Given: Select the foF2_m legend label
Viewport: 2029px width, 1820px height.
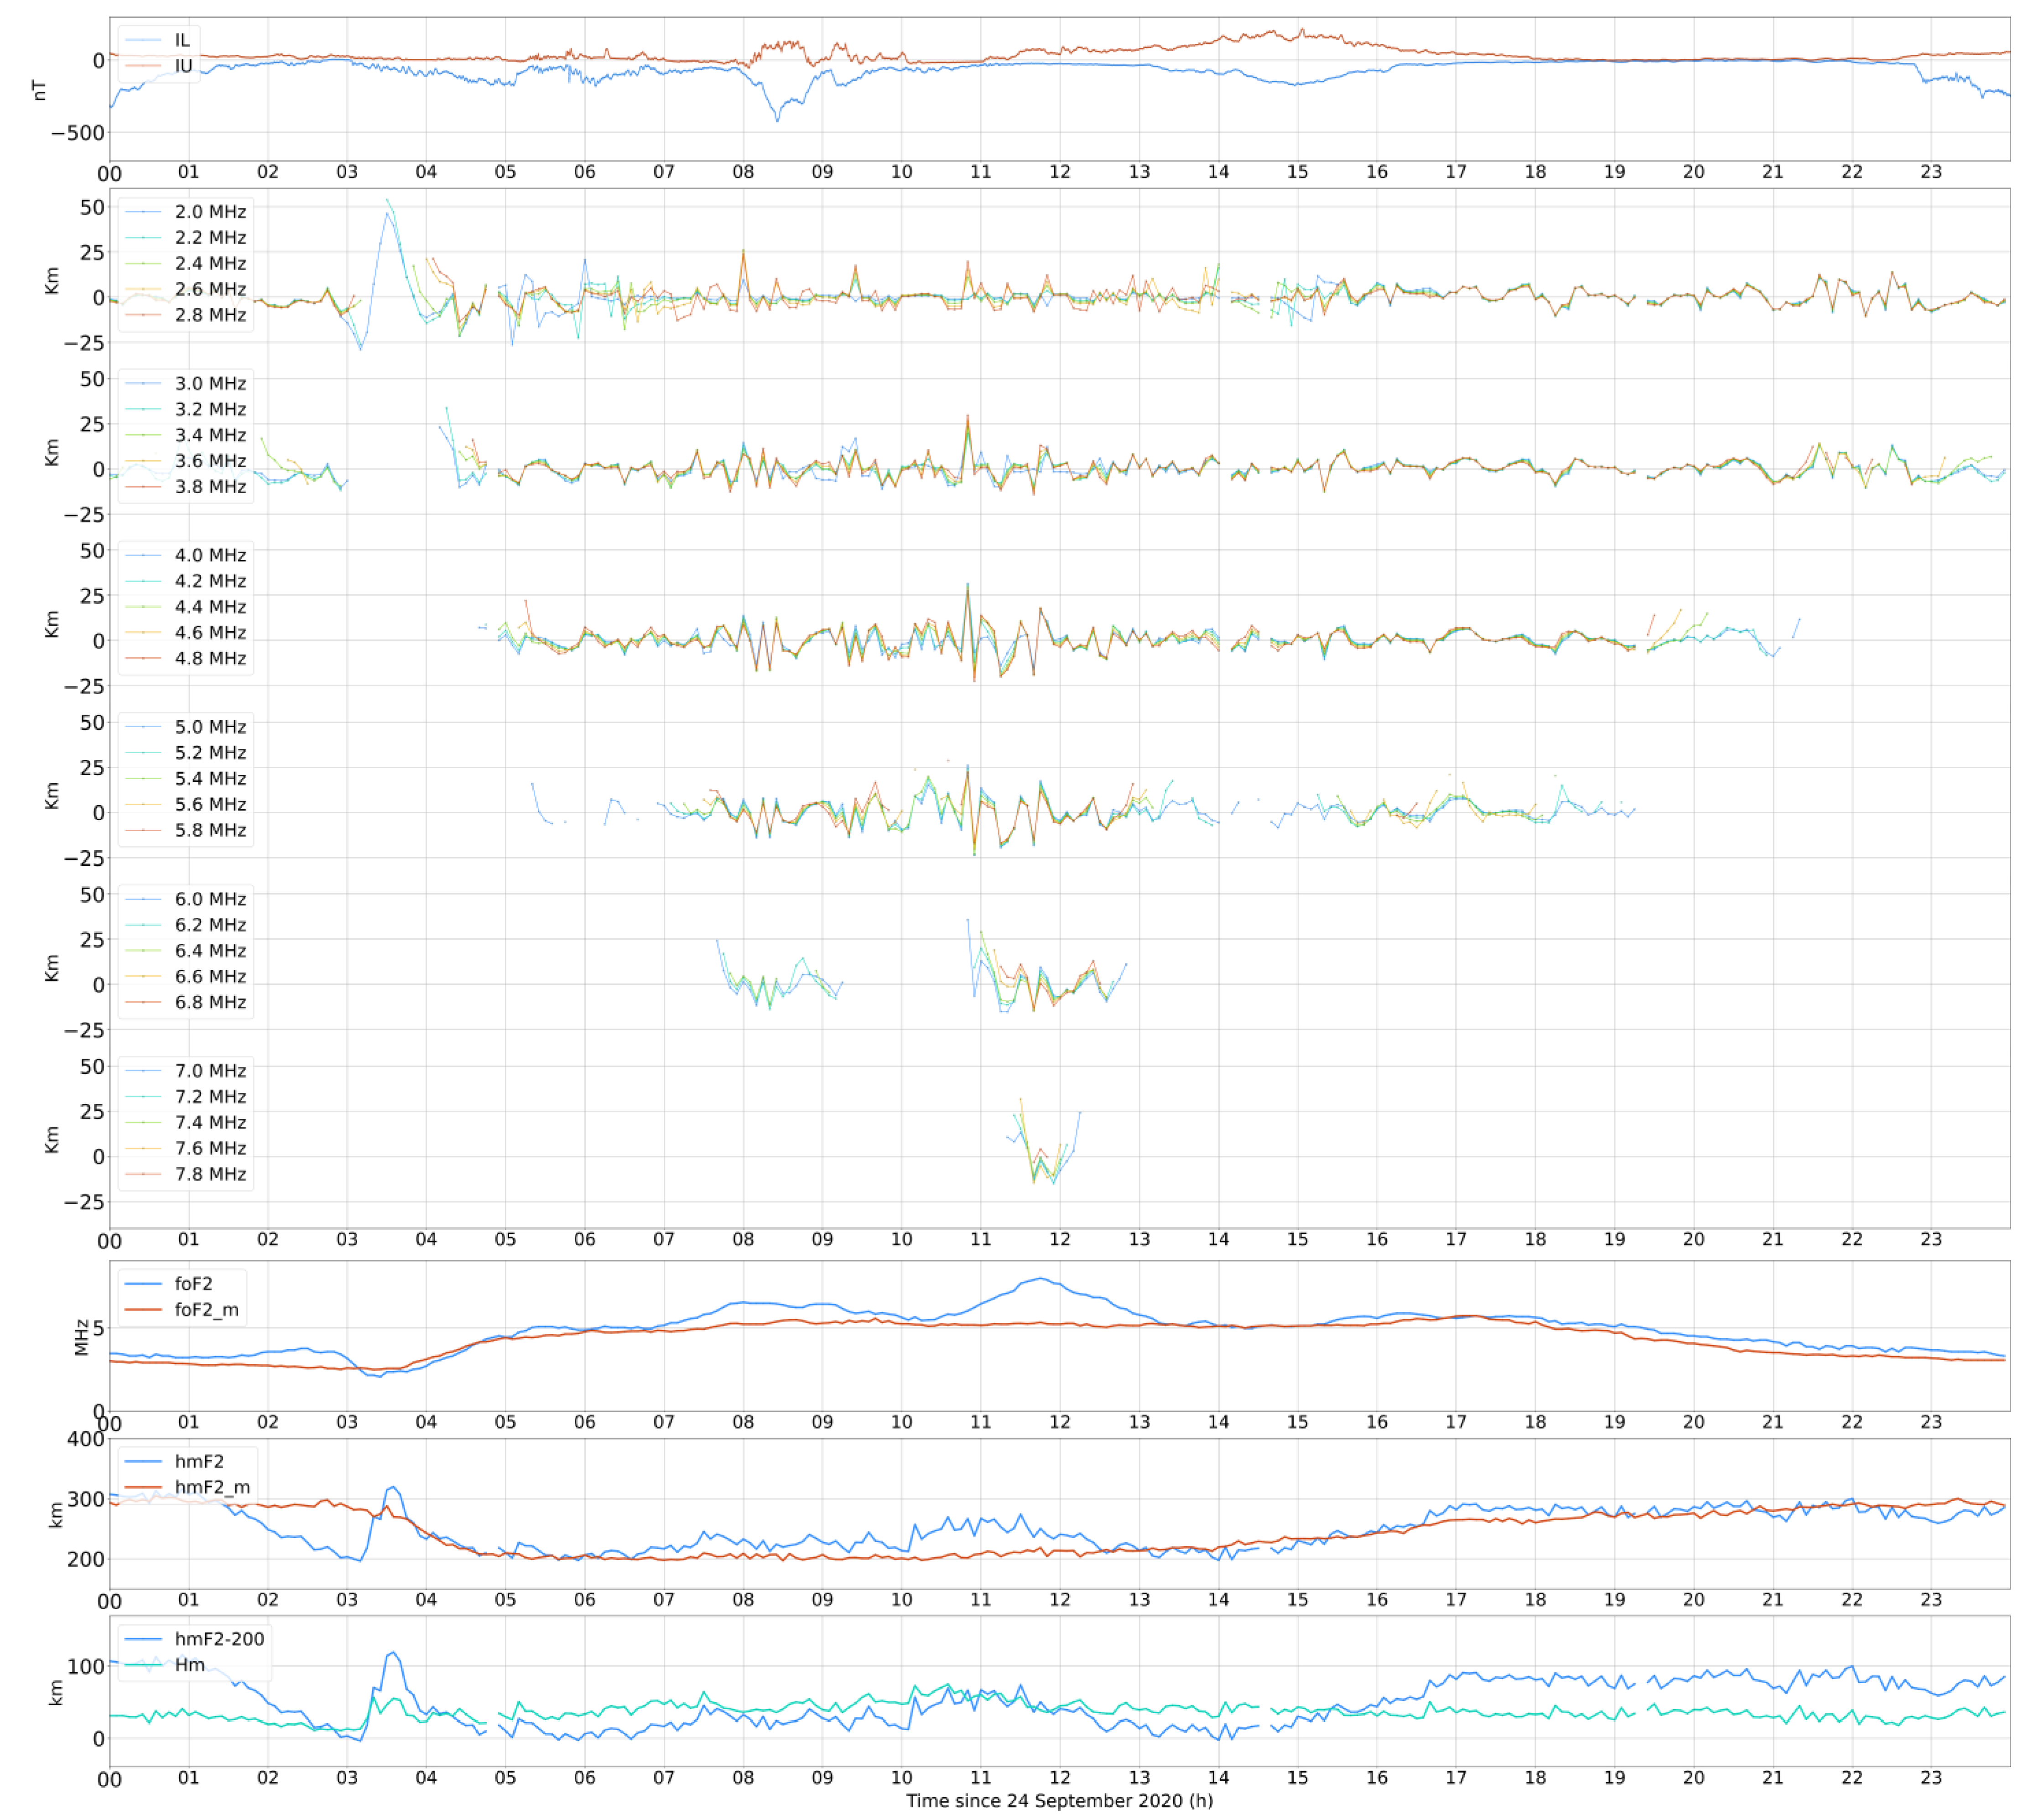Looking at the screenshot, I should 206,1310.
